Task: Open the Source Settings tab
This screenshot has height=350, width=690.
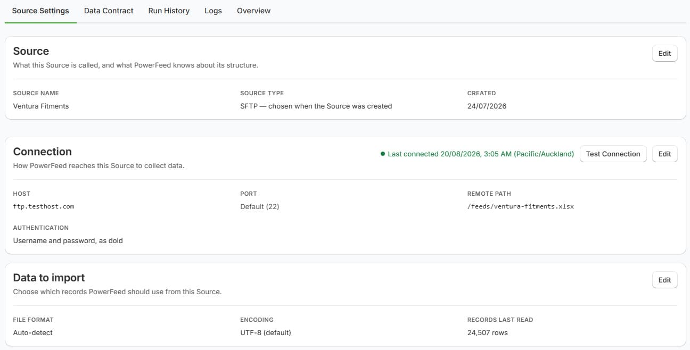Action: pos(40,11)
